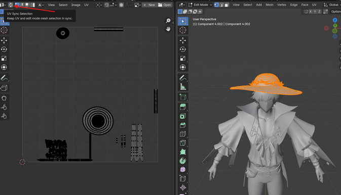Open the UV editor View menu
This screenshot has width=341, height=195.
51,5
